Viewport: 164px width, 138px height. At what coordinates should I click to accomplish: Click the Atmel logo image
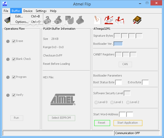pyautogui.click(x=63, y=99)
